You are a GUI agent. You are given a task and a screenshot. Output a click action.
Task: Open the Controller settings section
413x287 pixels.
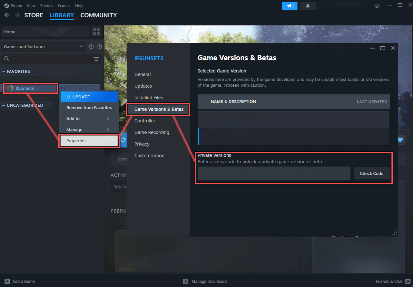pyautogui.click(x=145, y=121)
